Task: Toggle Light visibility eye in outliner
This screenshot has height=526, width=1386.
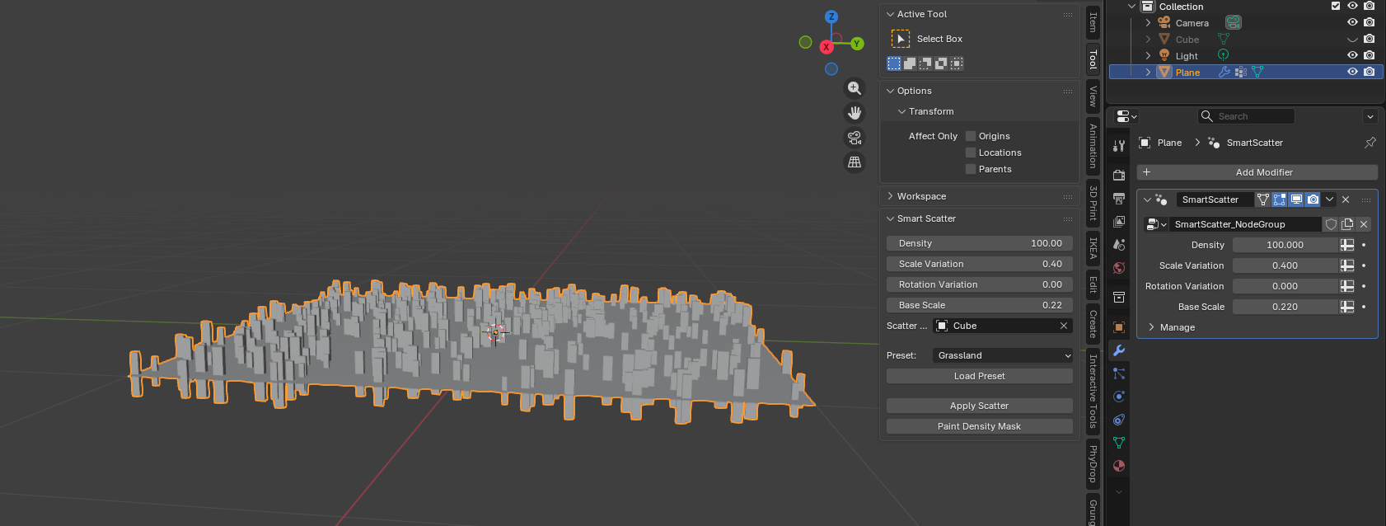Action: [1352, 55]
